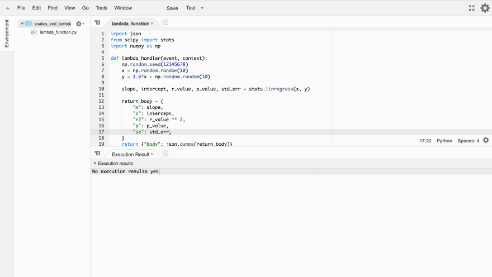Add new tab beside lambda_function tab
The width and height of the screenshot is (492, 277).
[165, 22]
